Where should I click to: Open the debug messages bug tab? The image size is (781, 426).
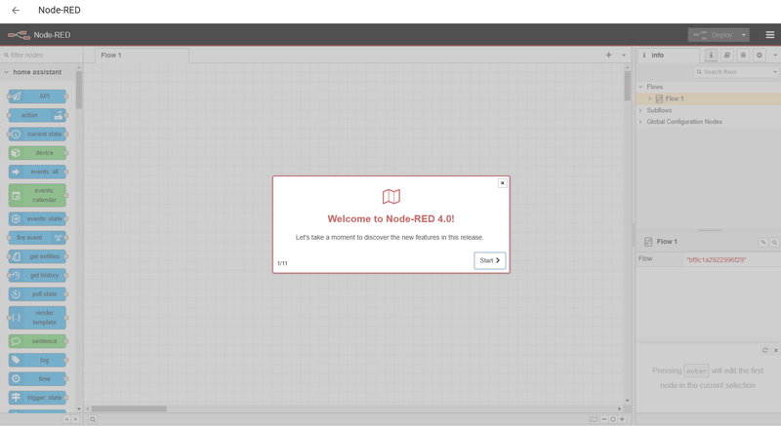743,56
